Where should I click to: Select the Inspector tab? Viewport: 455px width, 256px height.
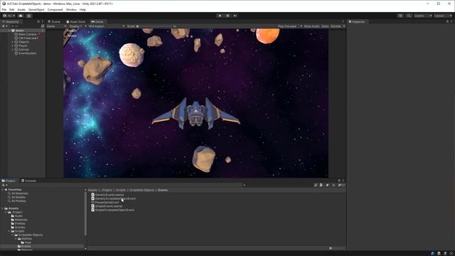[357, 21]
